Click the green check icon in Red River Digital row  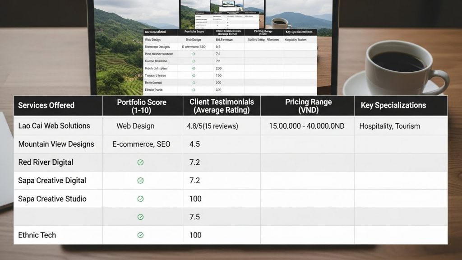click(141, 162)
